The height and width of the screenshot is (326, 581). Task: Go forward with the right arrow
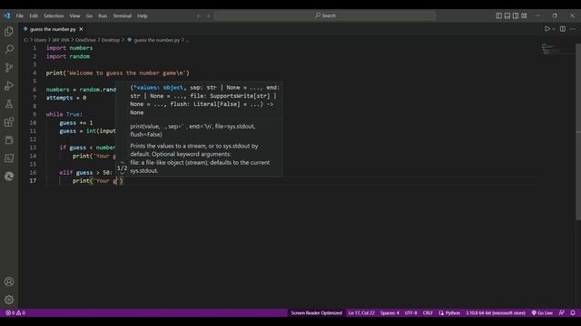click(x=208, y=16)
